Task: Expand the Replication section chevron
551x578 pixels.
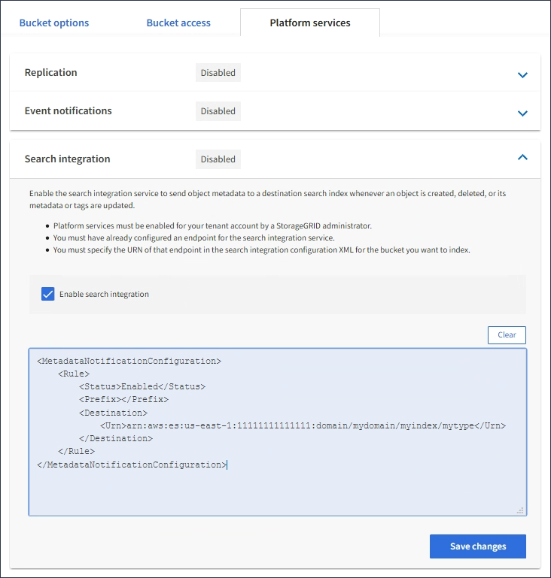Action: 522,74
